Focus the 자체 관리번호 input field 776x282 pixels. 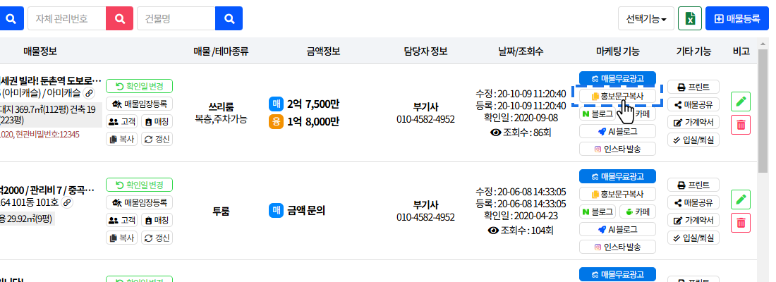click(x=67, y=19)
